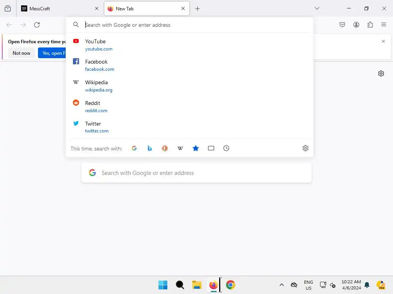Dismiss the Open Firefox notification bar
The image size is (393, 294).
pyautogui.click(x=383, y=41)
